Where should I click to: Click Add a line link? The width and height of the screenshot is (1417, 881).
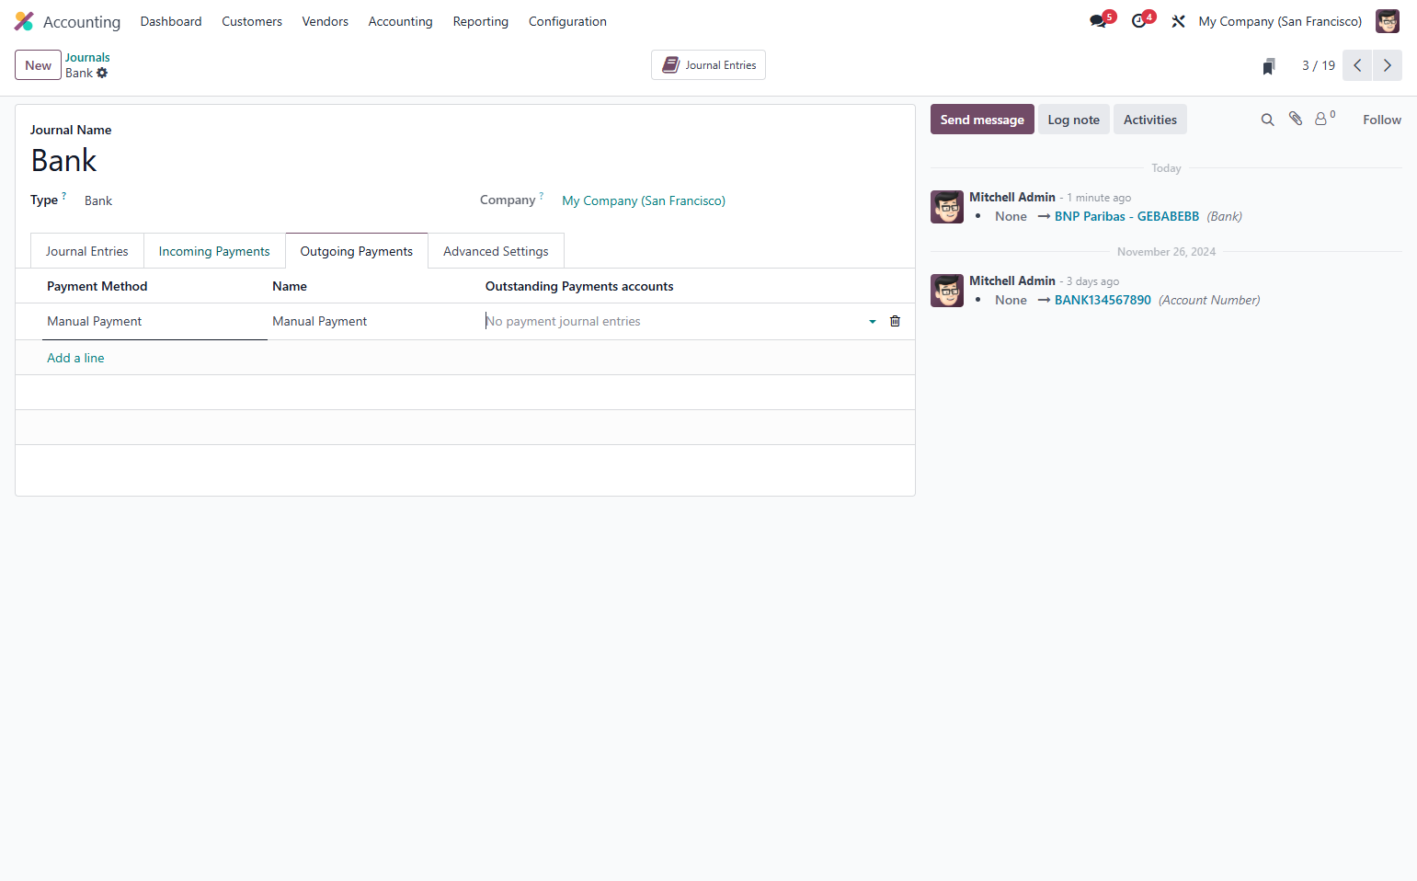click(75, 358)
